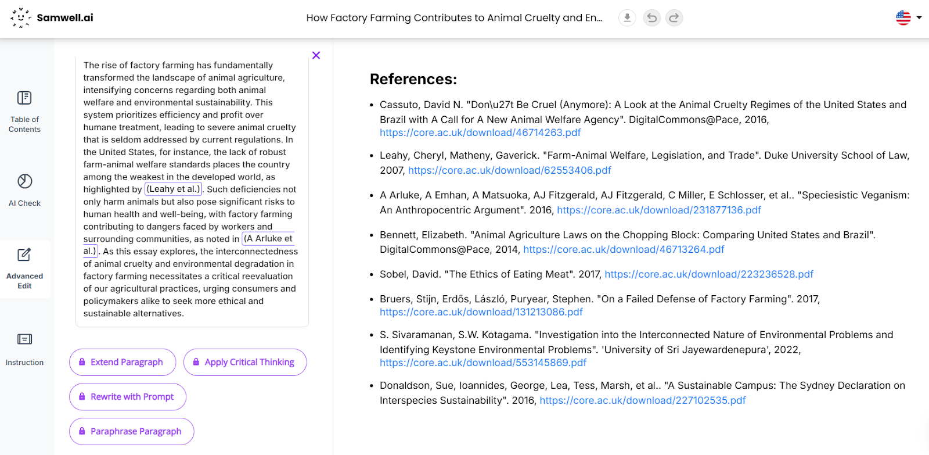
Task: Open the Cassuto reference link 46714263.pdf
Action: tap(480, 132)
